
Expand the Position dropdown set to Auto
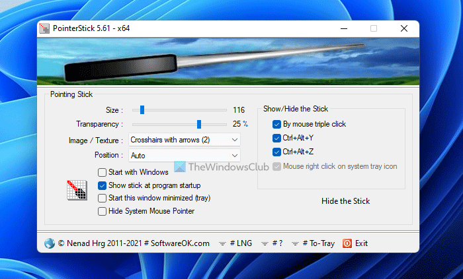pyautogui.click(x=185, y=156)
